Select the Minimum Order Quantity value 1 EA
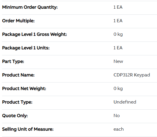Screen dimensions: 157x137 (x=118, y=7)
